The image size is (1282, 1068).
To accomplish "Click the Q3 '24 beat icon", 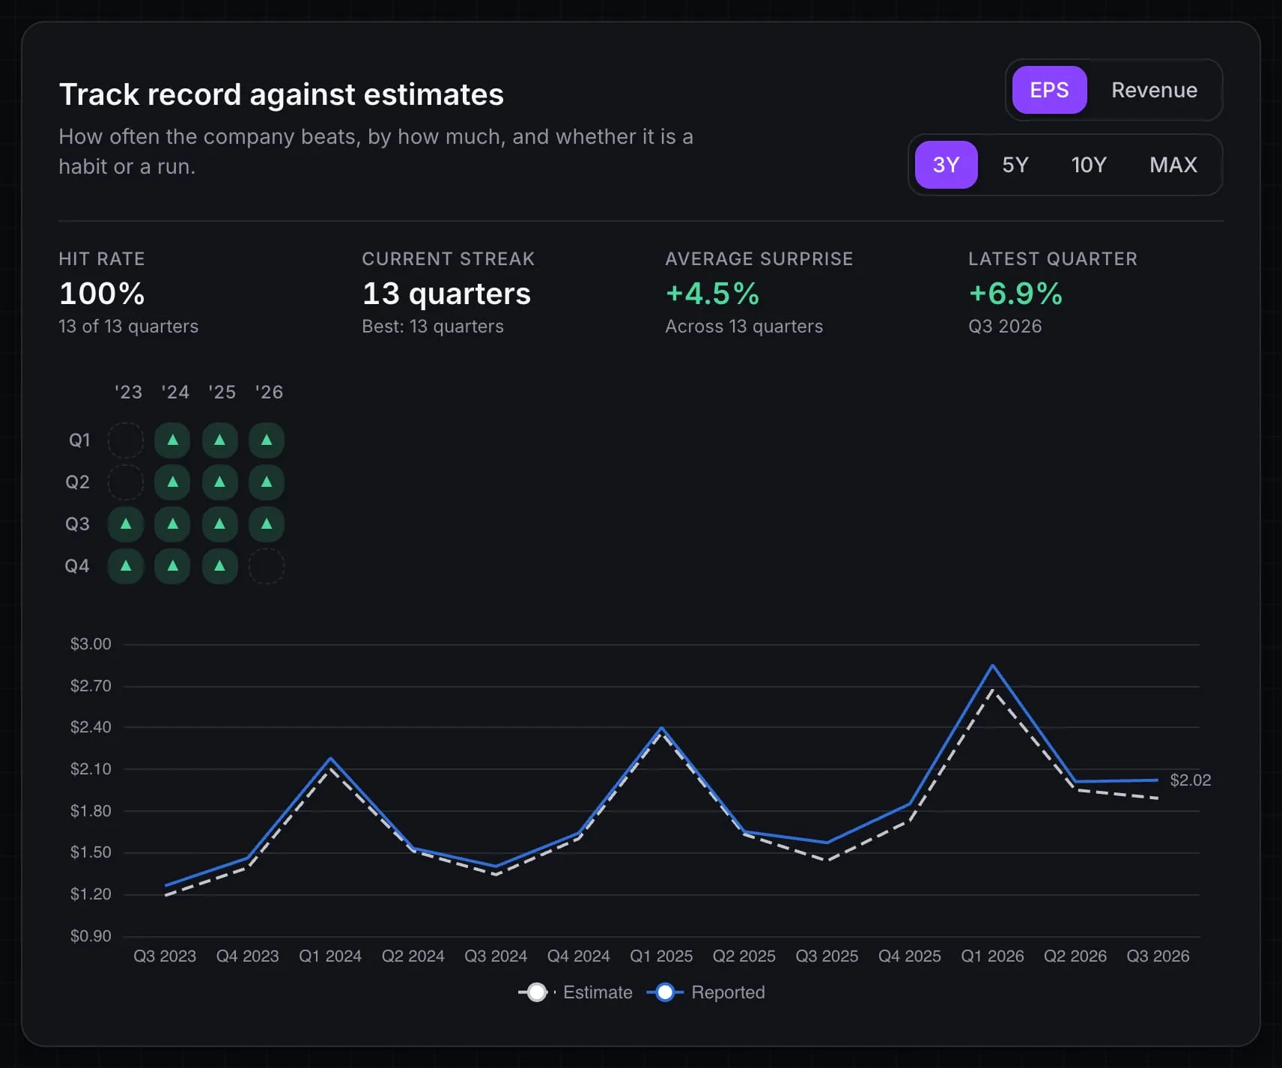I will click(173, 524).
